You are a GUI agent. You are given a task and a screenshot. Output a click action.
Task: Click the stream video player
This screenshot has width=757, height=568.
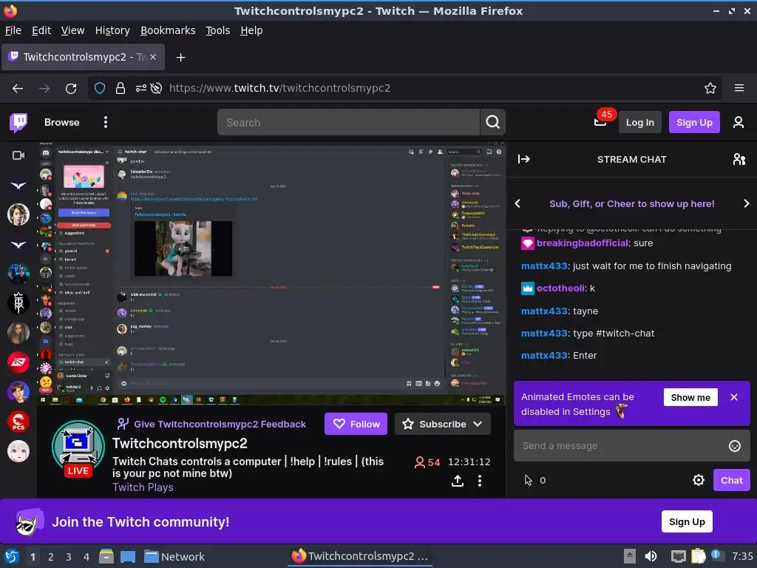click(x=271, y=274)
